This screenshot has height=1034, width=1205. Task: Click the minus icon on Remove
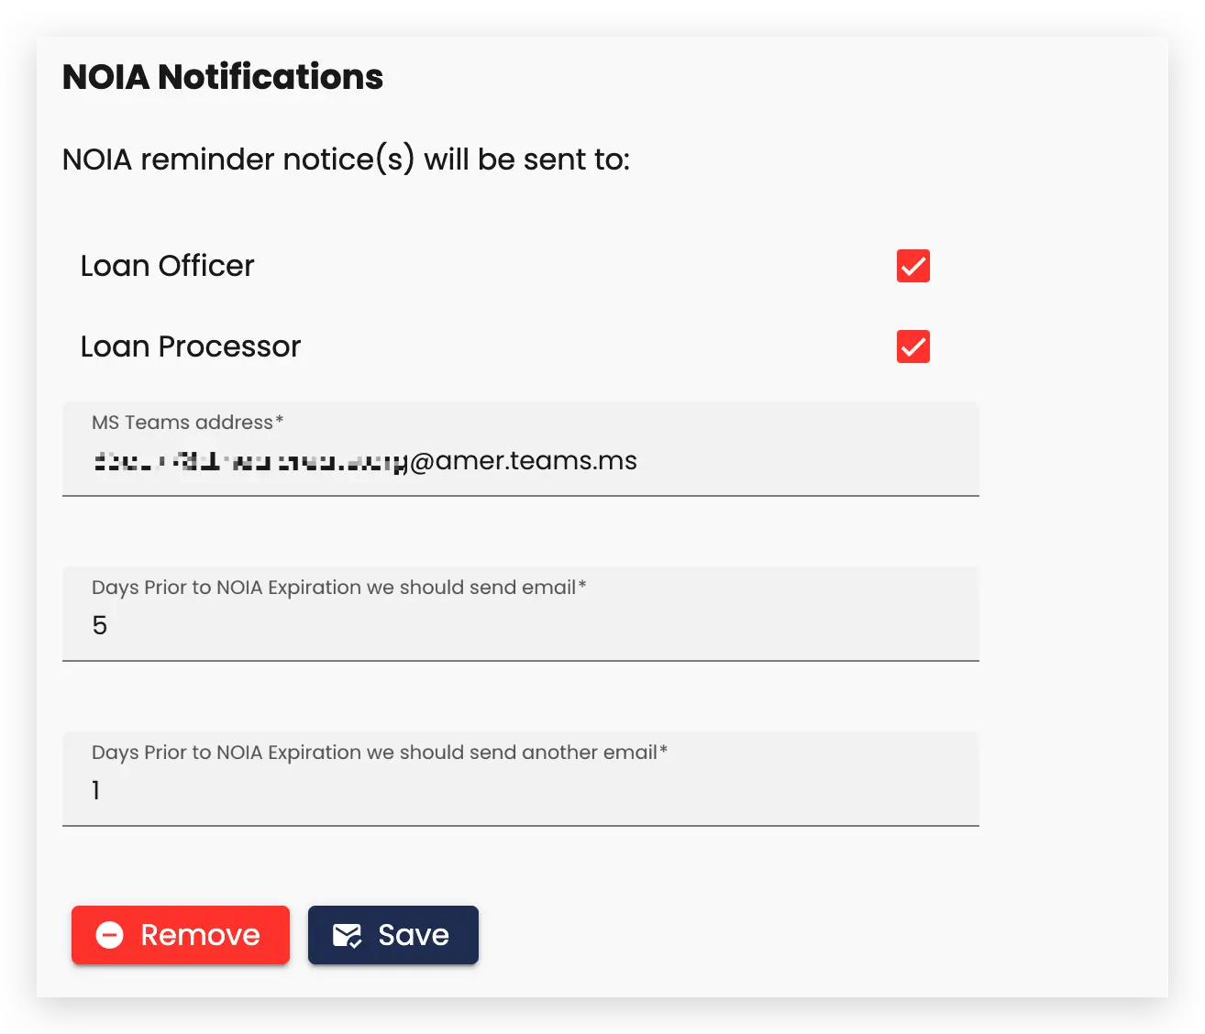click(110, 935)
